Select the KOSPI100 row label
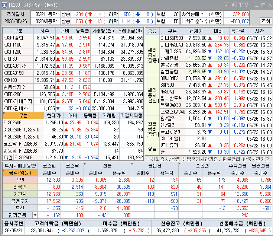The image size is (273, 236). point(18,45)
